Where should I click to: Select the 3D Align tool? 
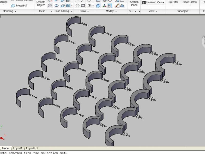click(x=104, y=5)
